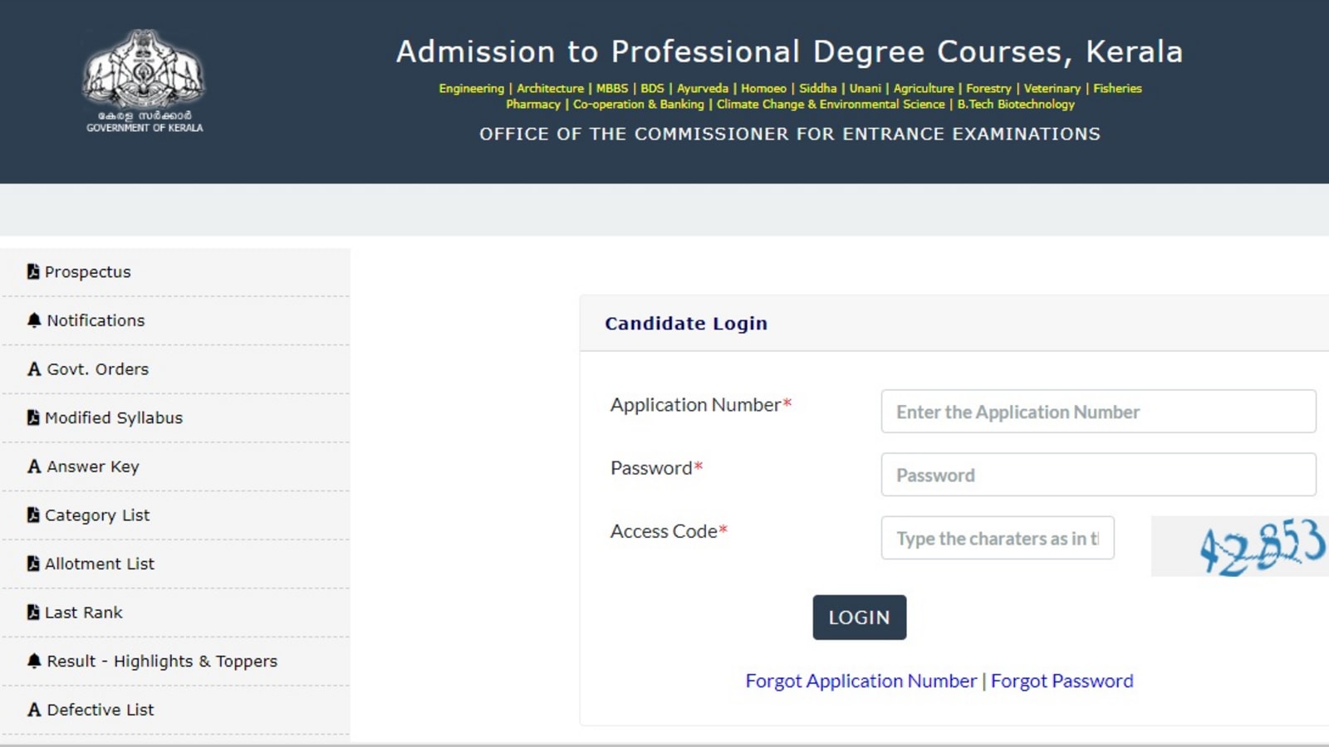Viewport: 1329px width, 747px height.
Task: Click the Access Code text field
Action: pyautogui.click(x=997, y=538)
